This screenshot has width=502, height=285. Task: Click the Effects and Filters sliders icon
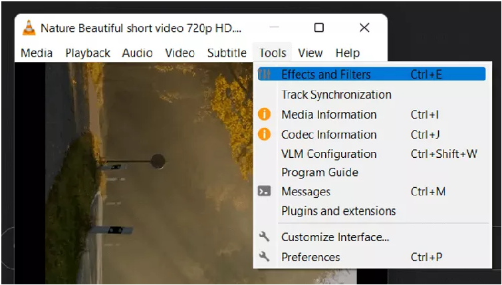pyautogui.click(x=265, y=75)
